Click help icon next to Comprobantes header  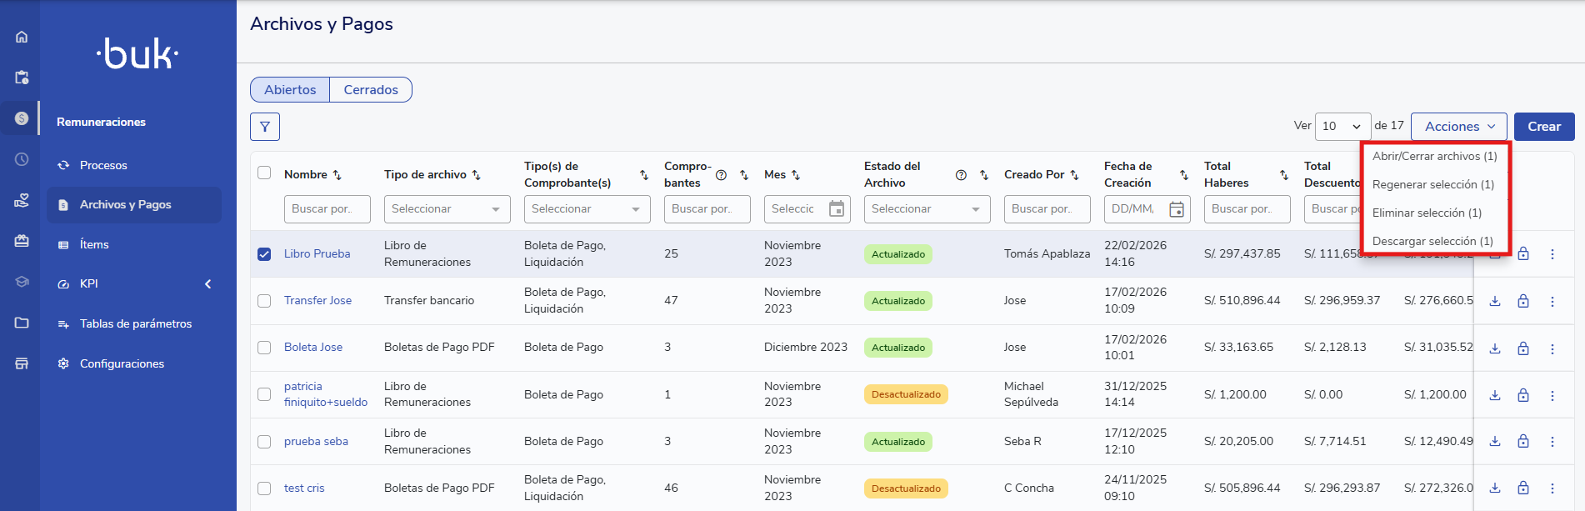722,175
